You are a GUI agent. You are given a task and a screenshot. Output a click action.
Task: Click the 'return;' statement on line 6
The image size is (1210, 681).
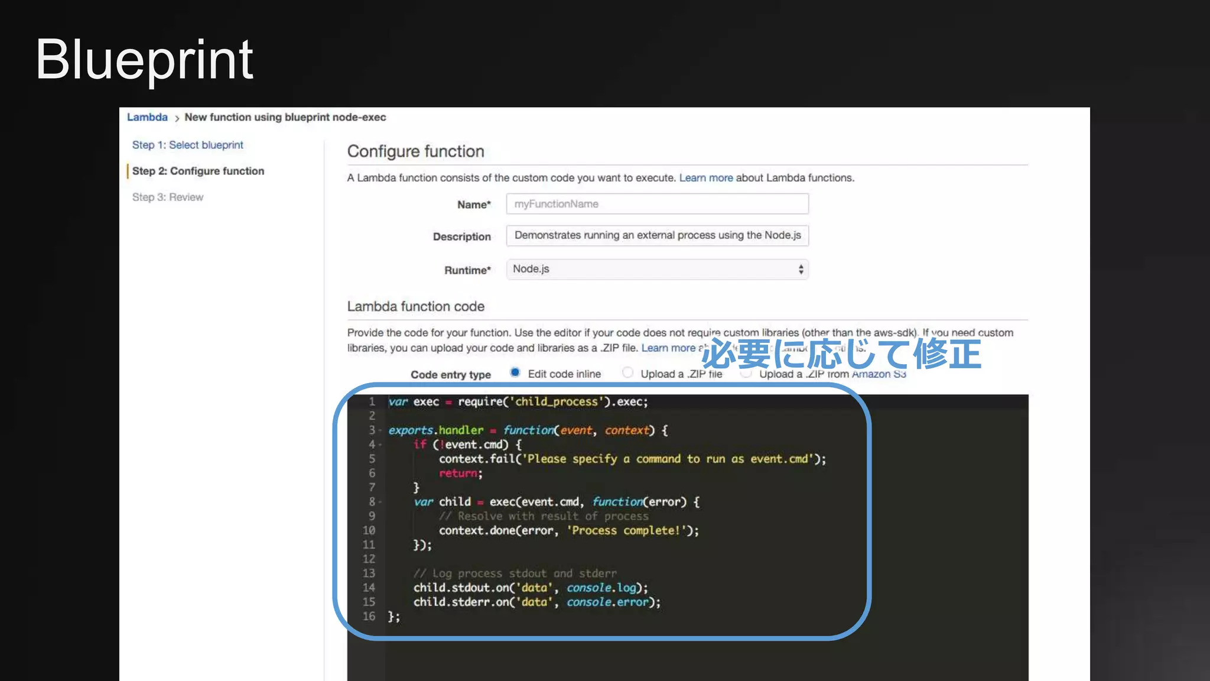tap(460, 474)
